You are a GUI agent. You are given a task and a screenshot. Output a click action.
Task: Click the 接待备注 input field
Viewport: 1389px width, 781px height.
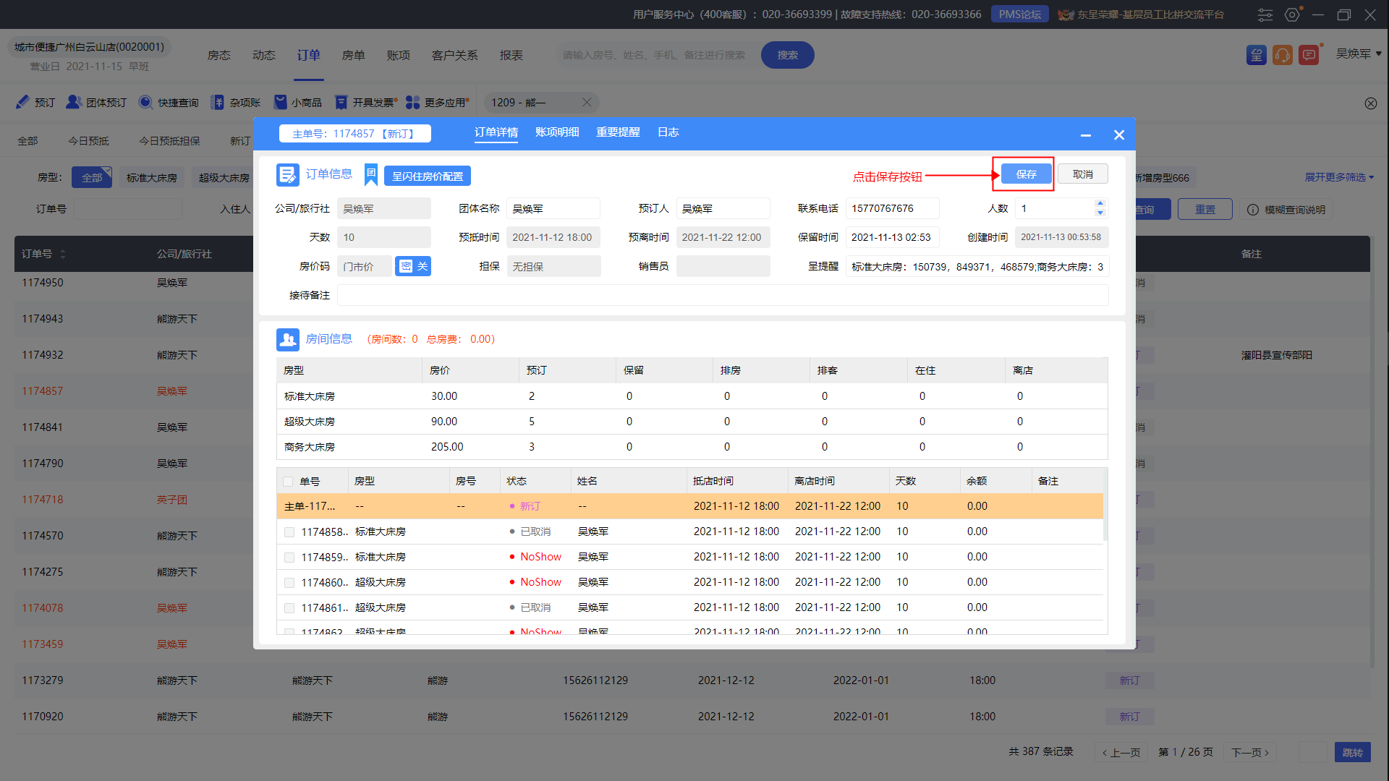(x=722, y=295)
